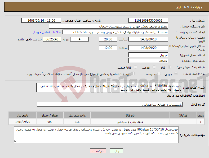Click the بازگشت back button
Viewport: 209px width, 158px height.
pos(98,151)
